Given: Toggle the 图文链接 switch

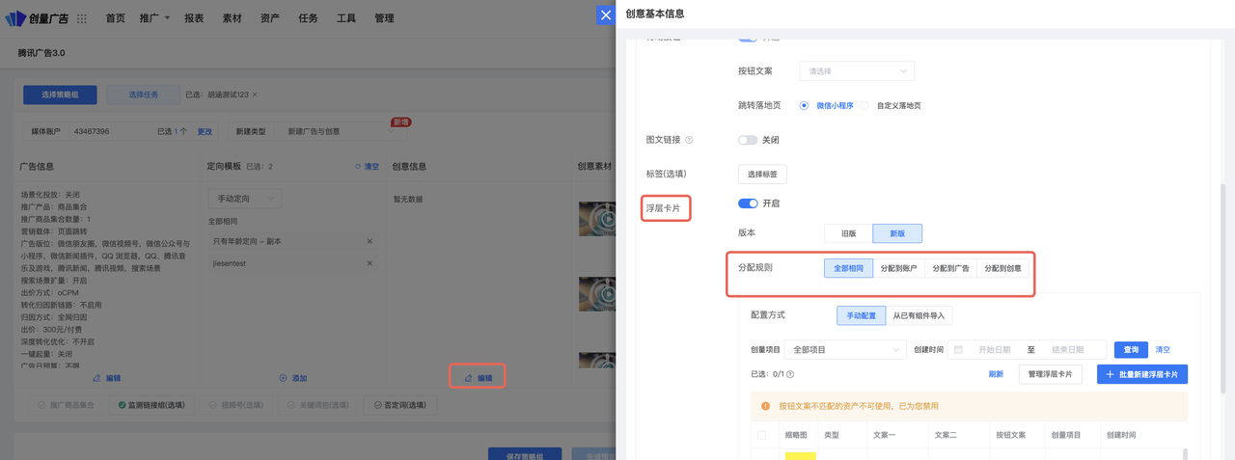Looking at the screenshot, I should (x=748, y=140).
